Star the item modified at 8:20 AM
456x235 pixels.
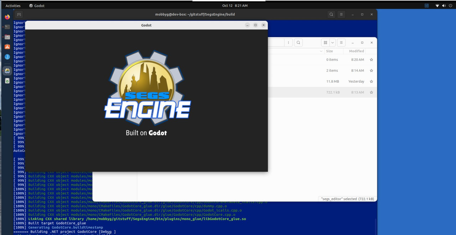371,60
